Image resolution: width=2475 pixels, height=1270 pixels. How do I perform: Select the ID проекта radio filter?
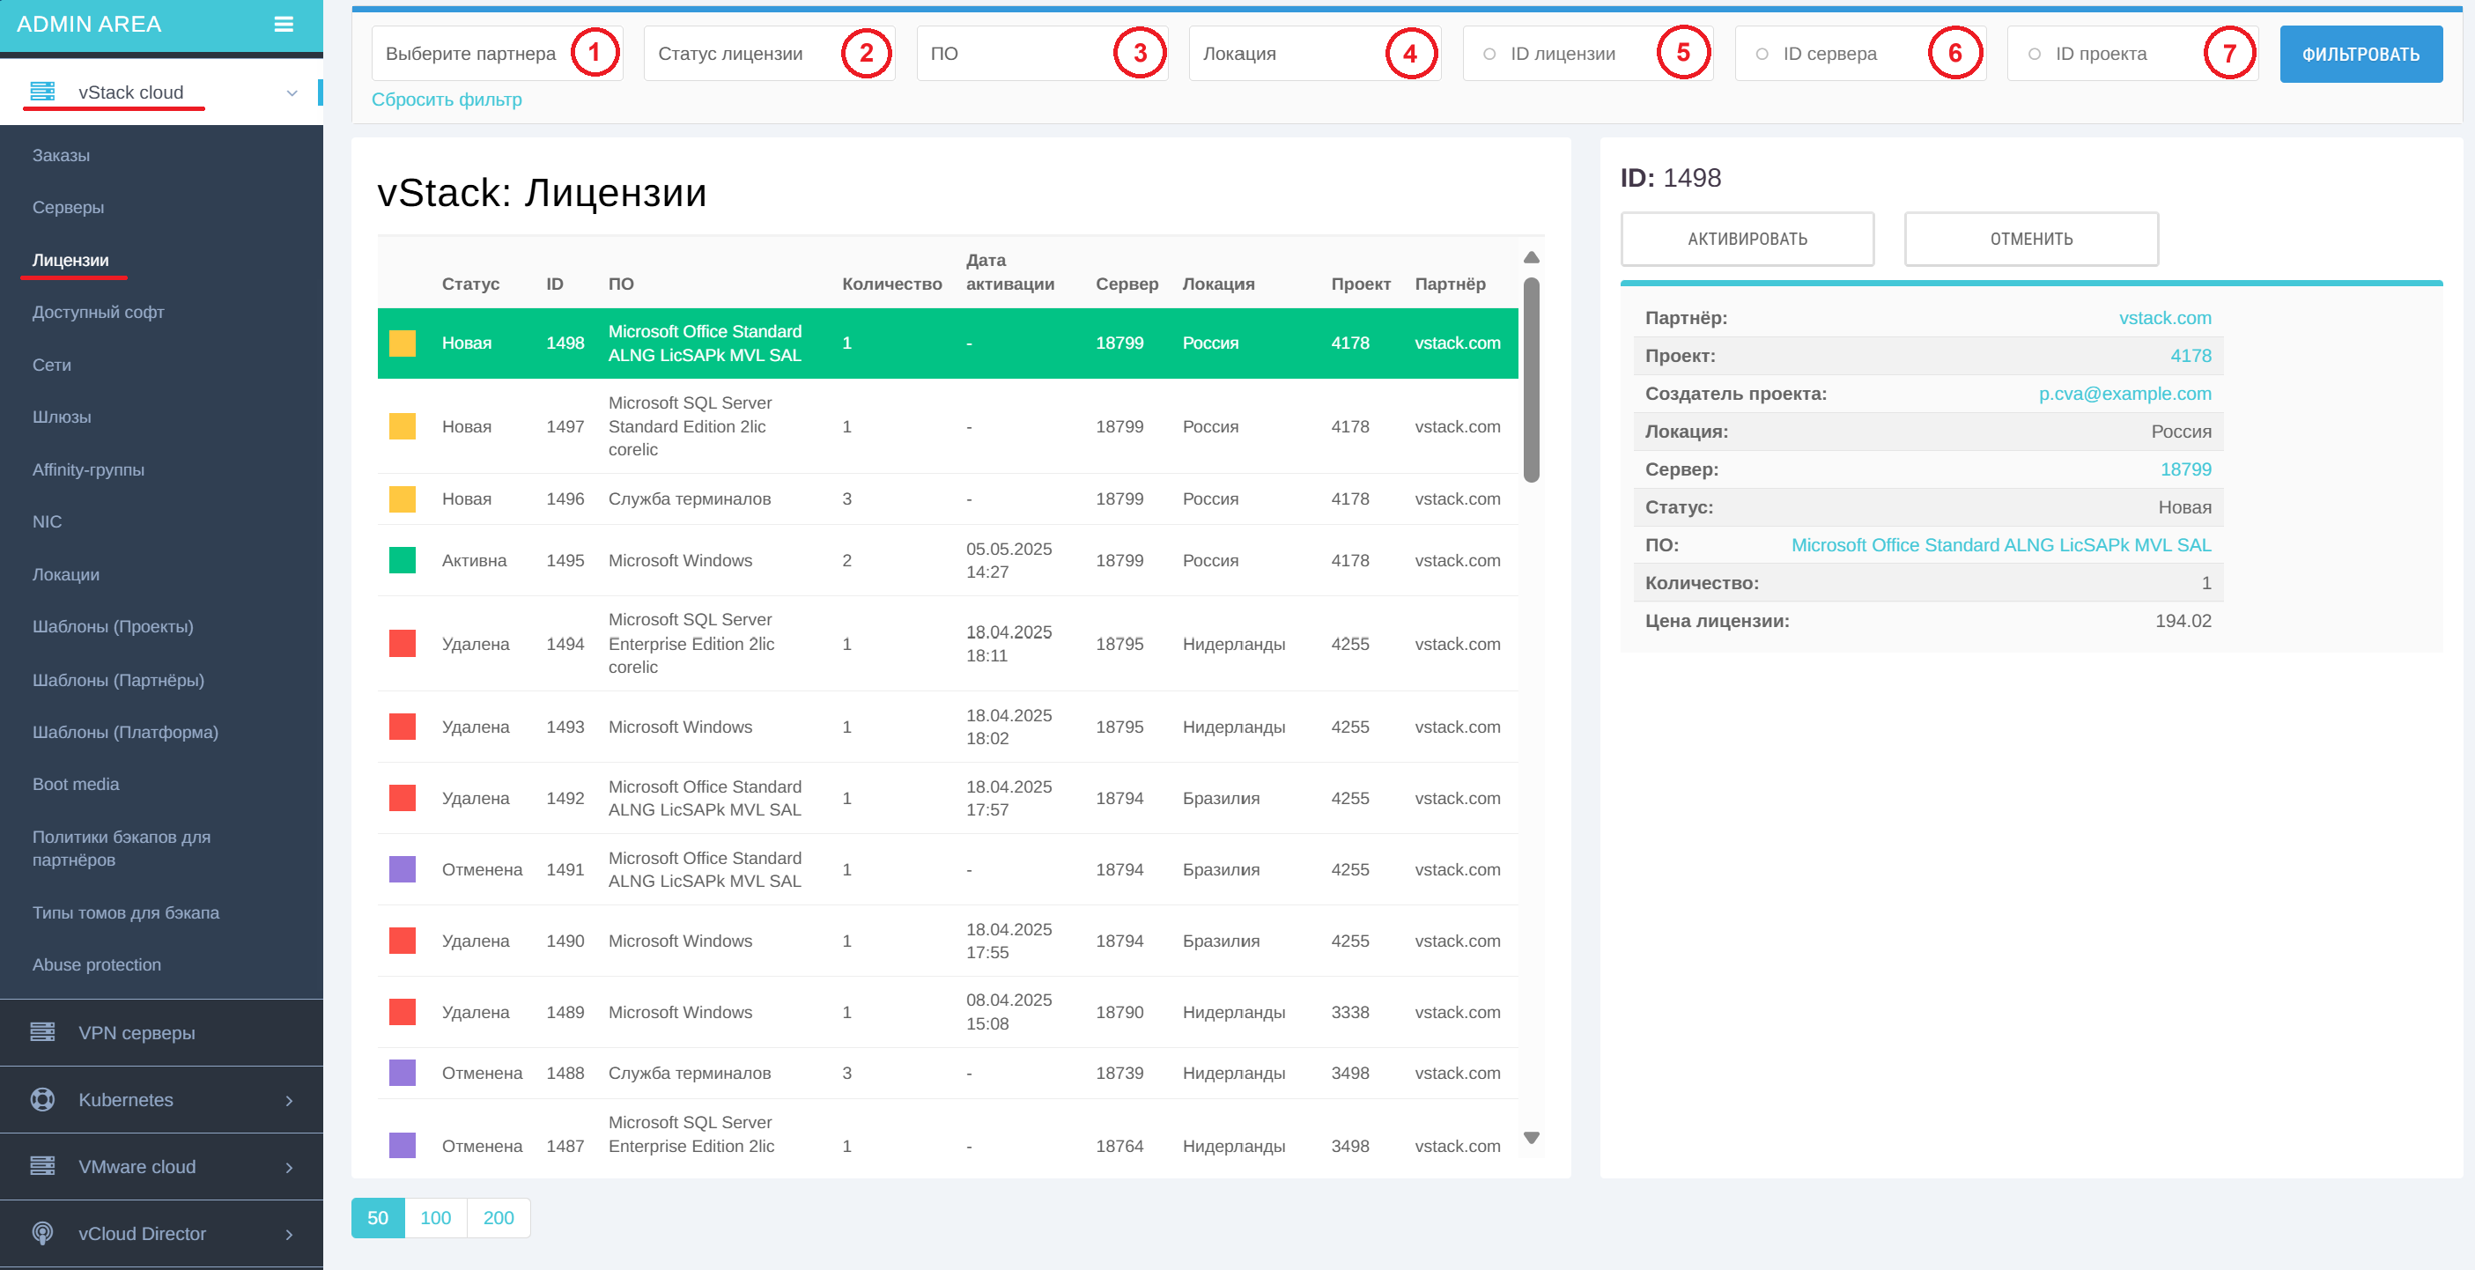click(x=2034, y=54)
